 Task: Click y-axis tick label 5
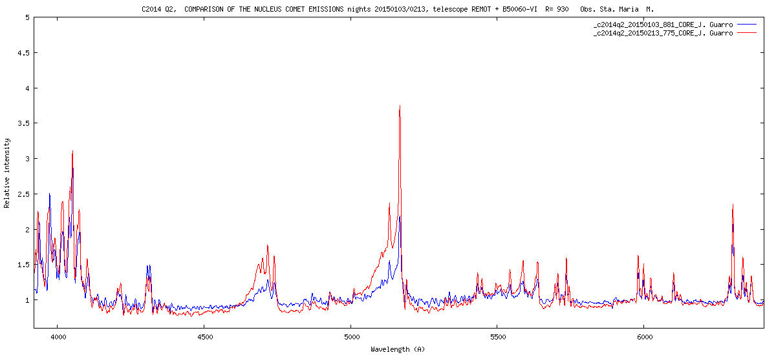point(27,17)
